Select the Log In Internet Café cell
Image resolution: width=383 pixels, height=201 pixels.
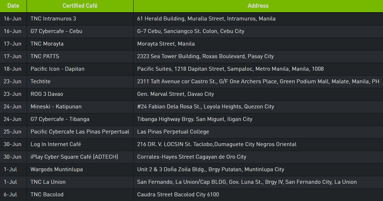[x=80, y=145]
